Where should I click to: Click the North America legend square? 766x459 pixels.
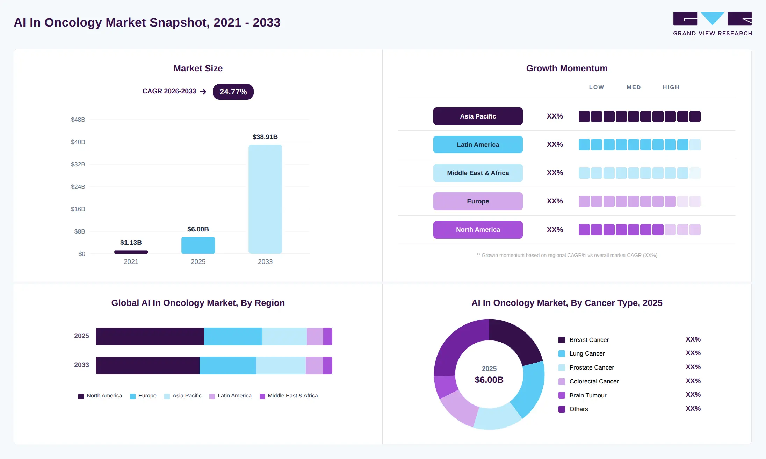pos(81,396)
